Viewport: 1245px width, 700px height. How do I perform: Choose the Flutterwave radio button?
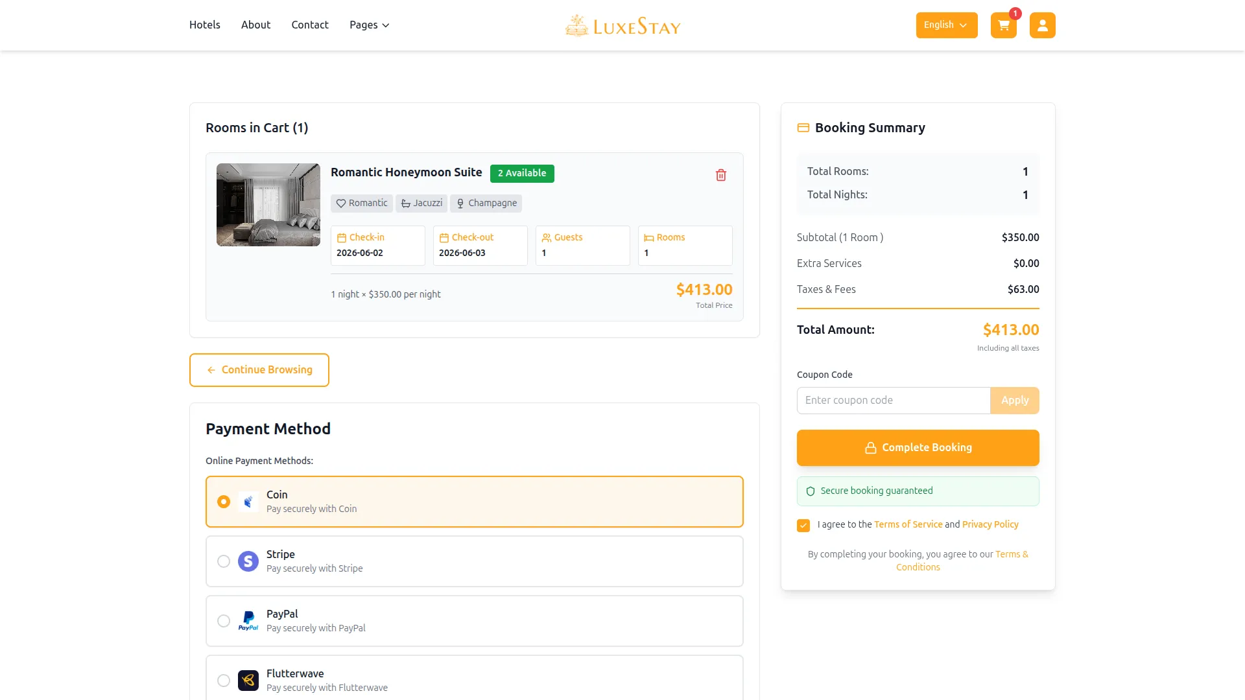(x=224, y=681)
